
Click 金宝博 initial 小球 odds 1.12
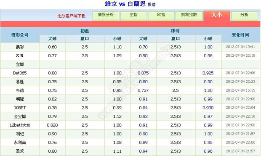tap(117, 116)
